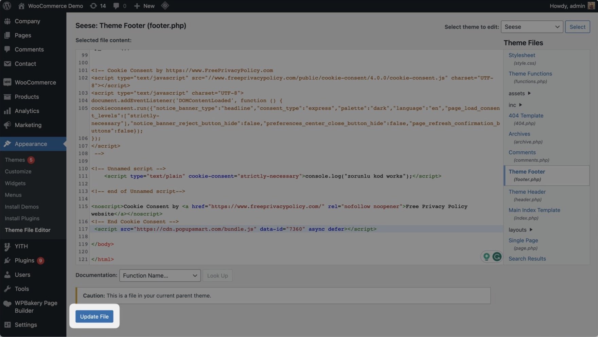
Task: Click the YITH sidebar icon
Action: pyautogui.click(x=7, y=246)
